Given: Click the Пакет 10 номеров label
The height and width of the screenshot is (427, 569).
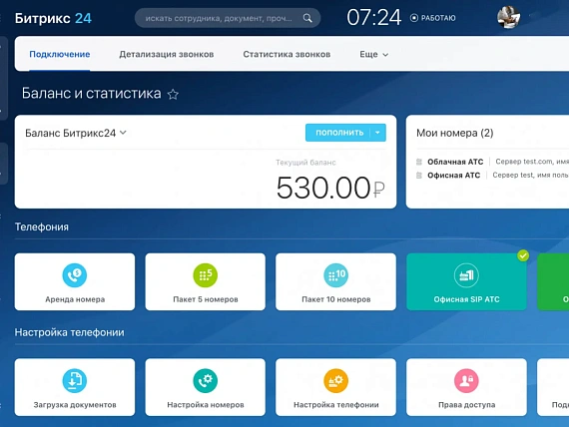Looking at the screenshot, I should pos(336,299).
